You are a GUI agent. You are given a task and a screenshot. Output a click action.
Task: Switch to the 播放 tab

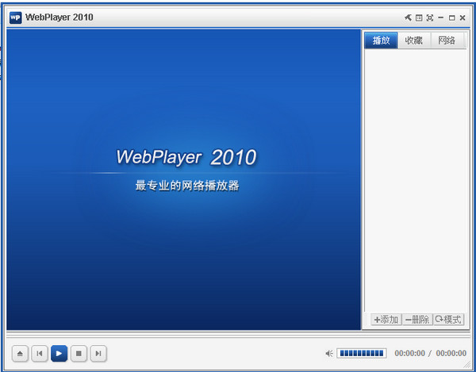pyautogui.click(x=381, y=40)
